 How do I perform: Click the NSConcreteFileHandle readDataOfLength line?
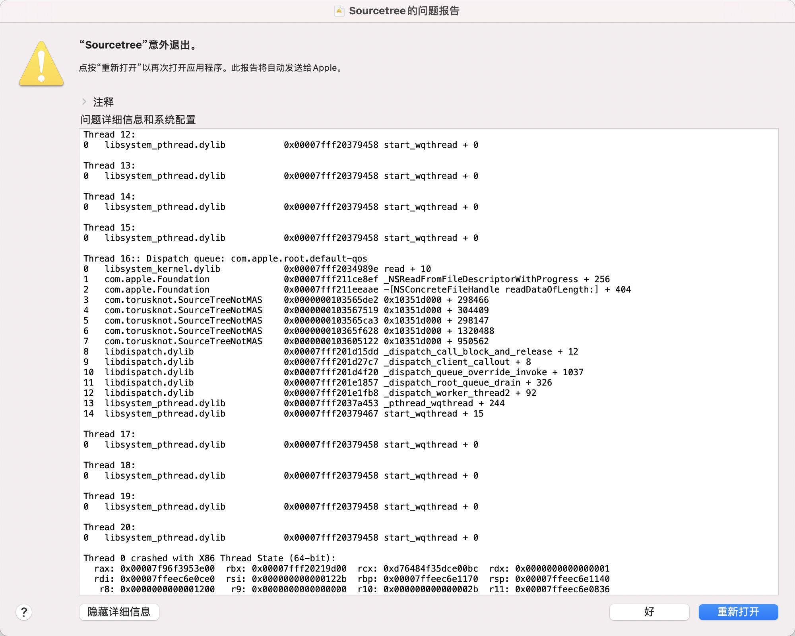click(x=357, y=289)
